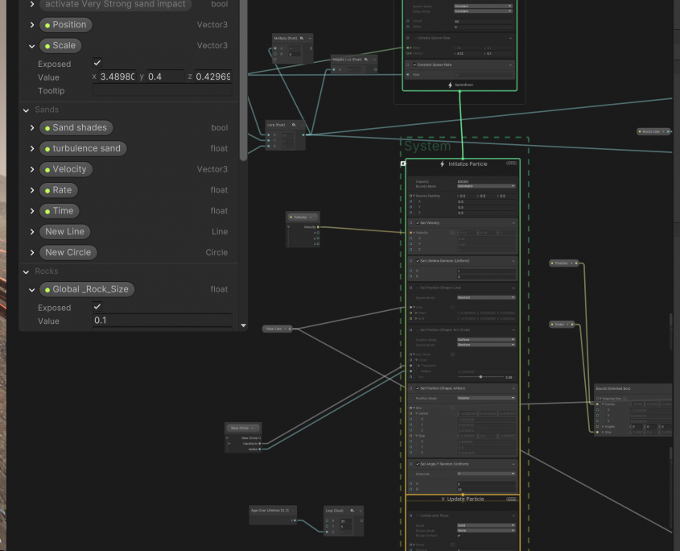Screen dimensions: 680x551
Task: Uncheck Exposed checkbox under Scale property
Action: [97, 63]
